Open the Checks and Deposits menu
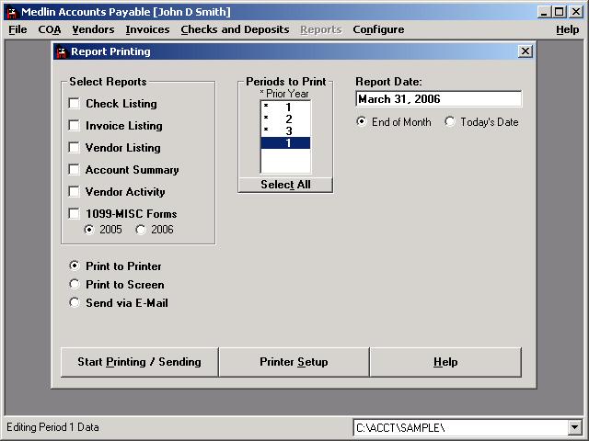589x441 pixels. pos(236,29)
